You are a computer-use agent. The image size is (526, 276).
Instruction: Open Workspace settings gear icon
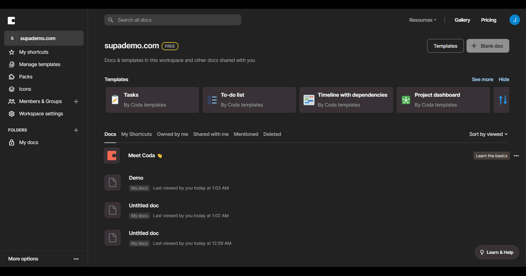(11, 113)
